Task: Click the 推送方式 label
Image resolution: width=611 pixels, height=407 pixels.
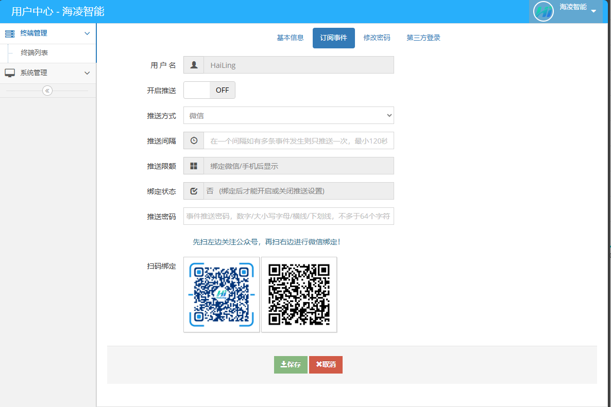Action: (x=161, y=116)
